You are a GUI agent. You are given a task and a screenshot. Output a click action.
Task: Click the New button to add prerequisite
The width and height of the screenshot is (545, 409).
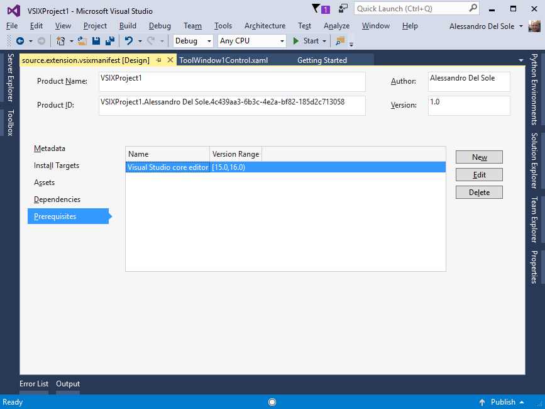point(478,157)
